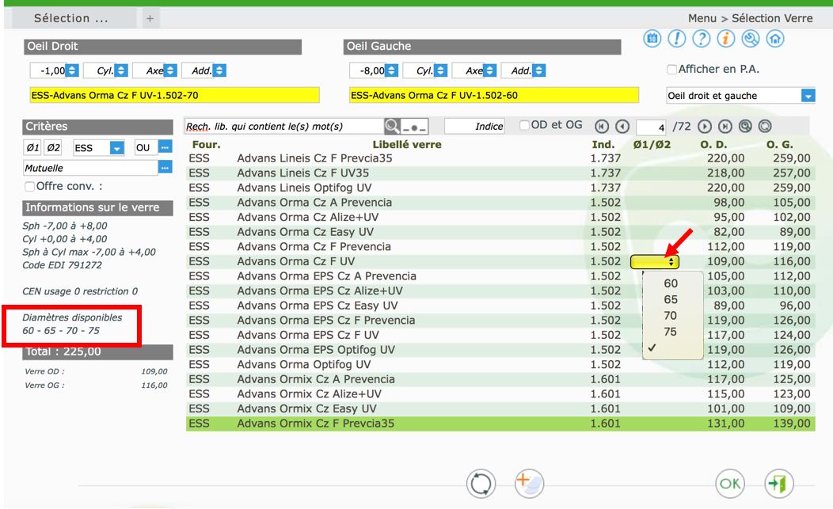Open help with the question mark icon
This screenshot has height=509, width=833.
(702, 39)
